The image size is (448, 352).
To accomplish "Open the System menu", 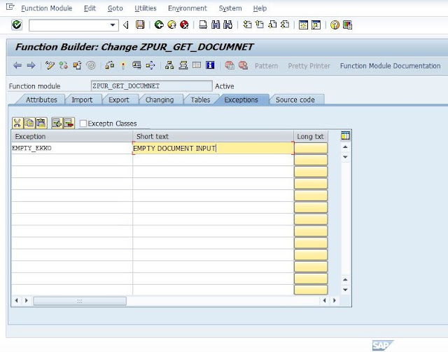I will [x=230, y=8].
